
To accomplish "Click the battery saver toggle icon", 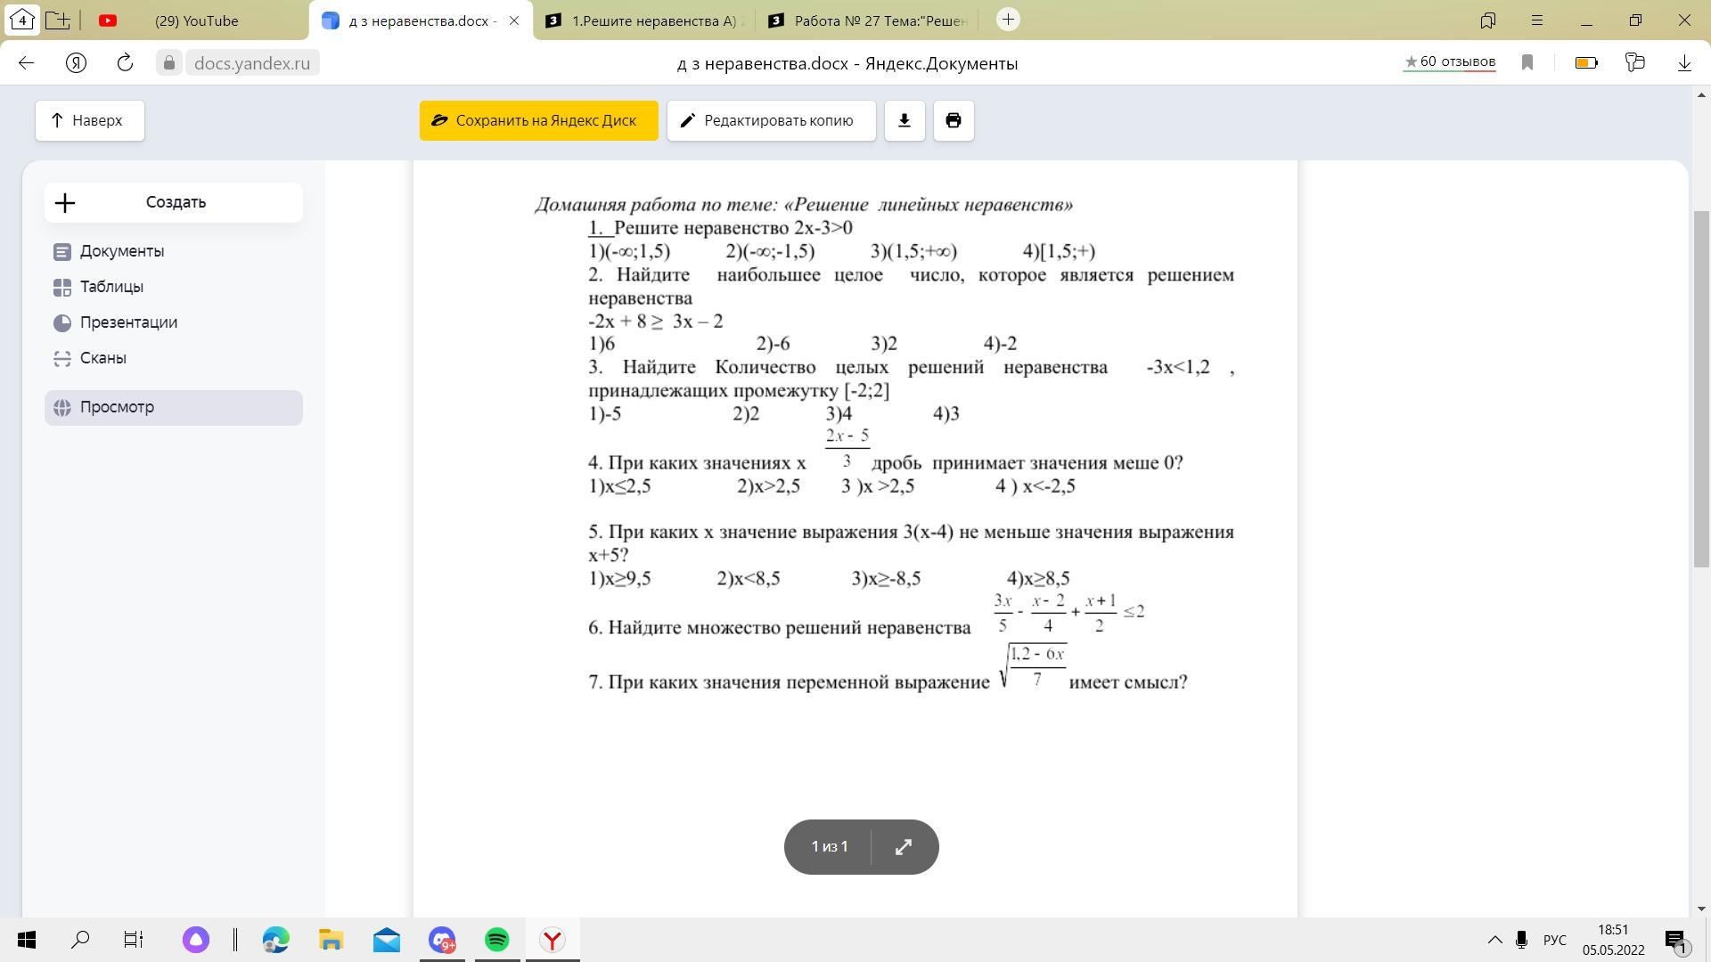I will (1585, 62).
